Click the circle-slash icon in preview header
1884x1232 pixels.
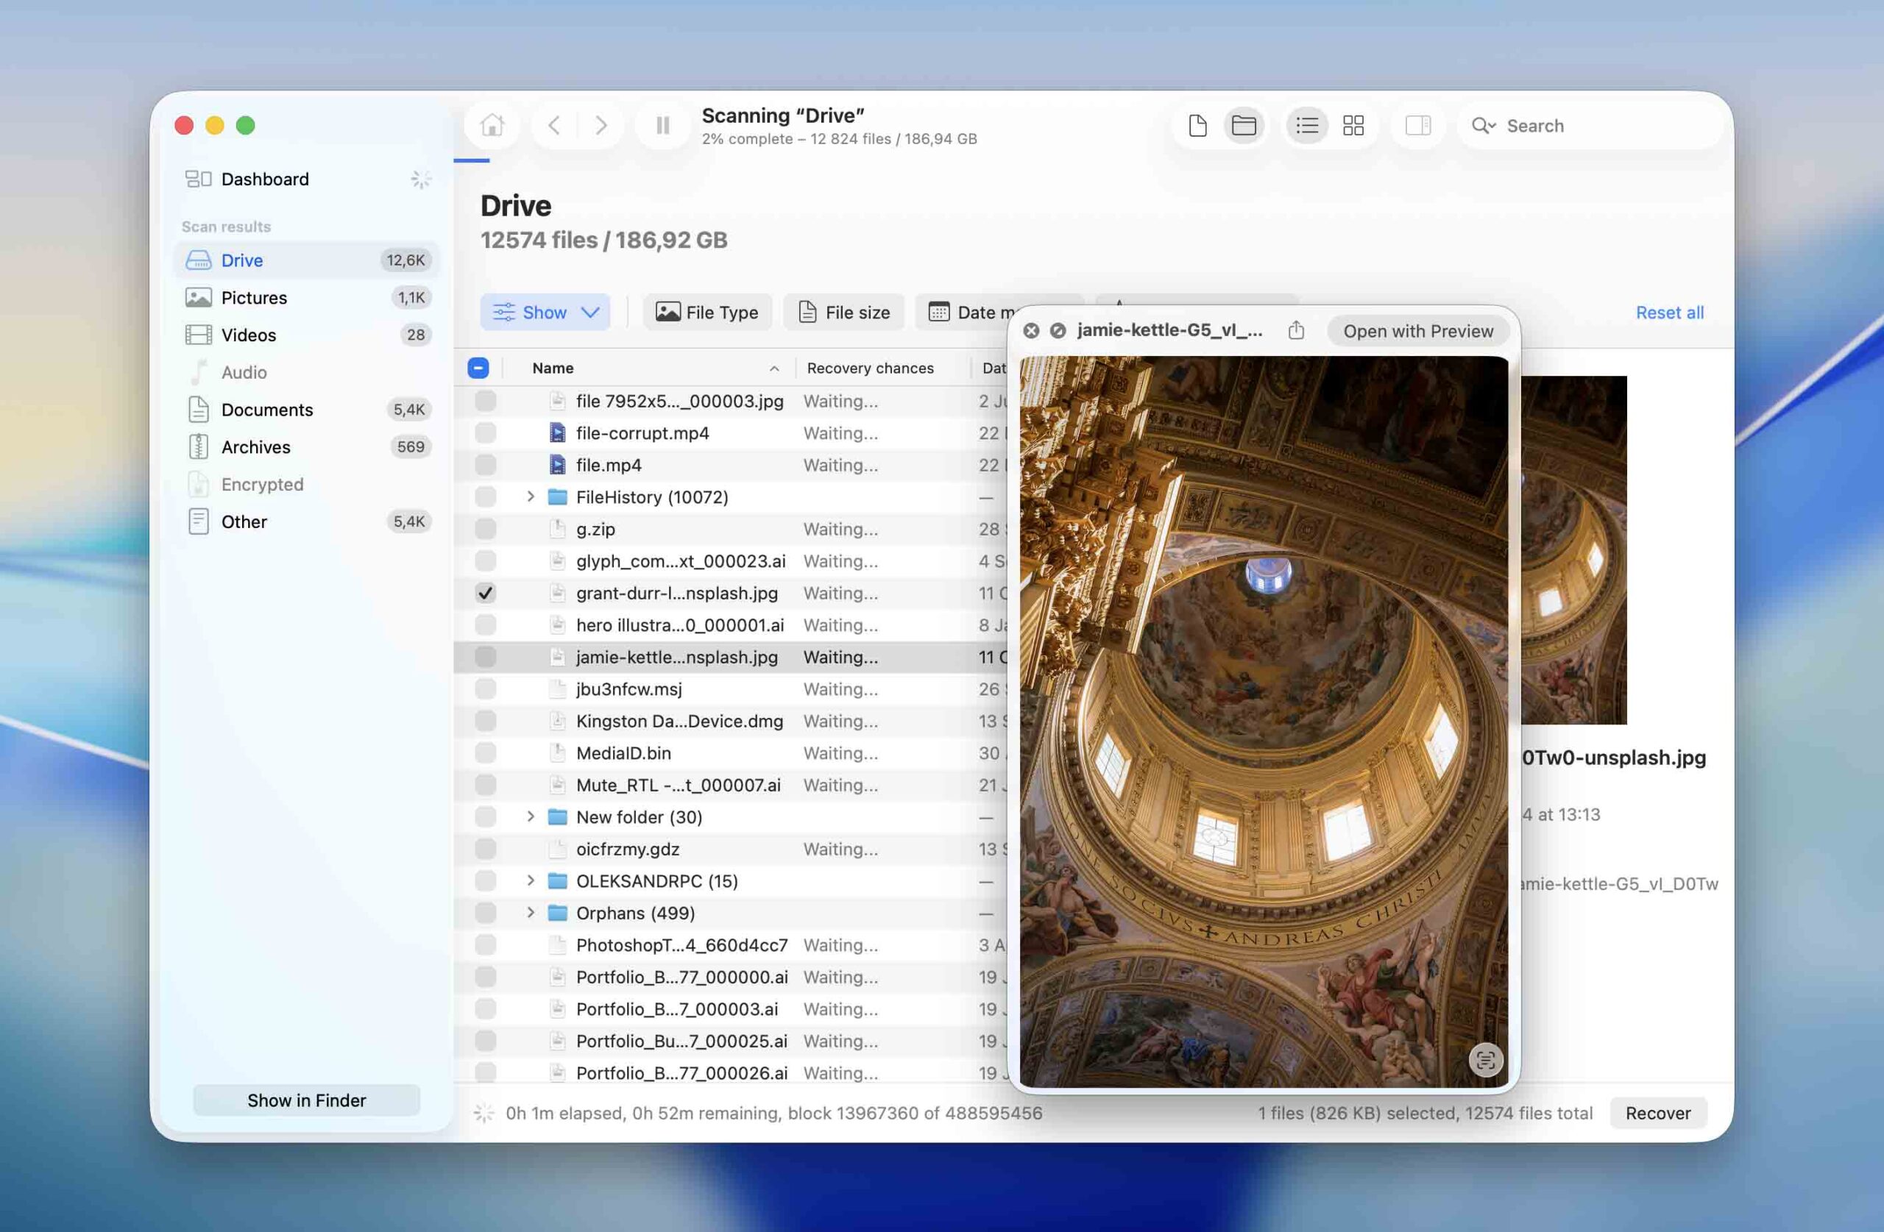click(1058, 331)
